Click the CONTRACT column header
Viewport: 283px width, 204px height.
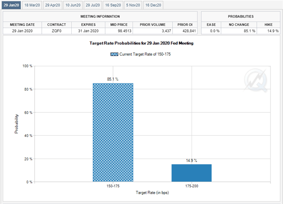[57, 25]
